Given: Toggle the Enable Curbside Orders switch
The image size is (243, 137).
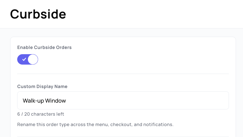Looking at the screenshot, I should pyautogui.click(x=28, y=59).
